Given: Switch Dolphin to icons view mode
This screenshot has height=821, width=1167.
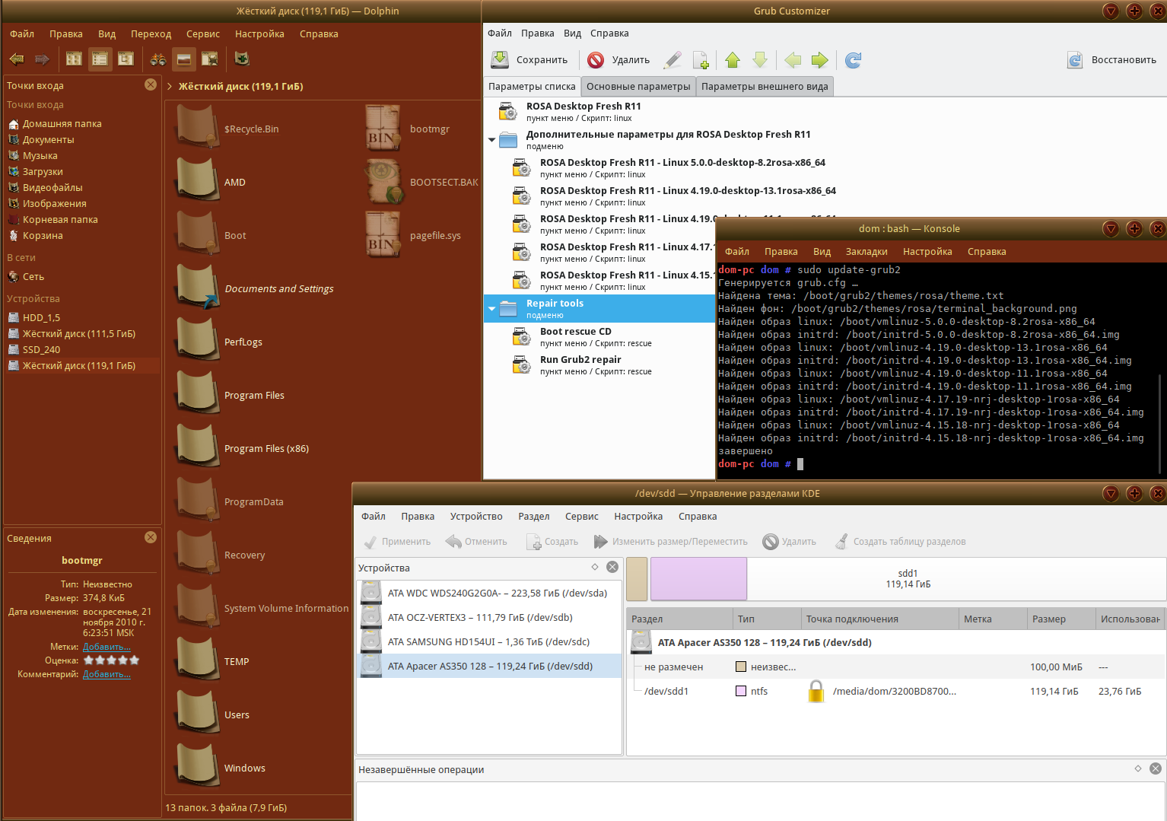Looking at the screenshot, I should click(x=74, y=59).
